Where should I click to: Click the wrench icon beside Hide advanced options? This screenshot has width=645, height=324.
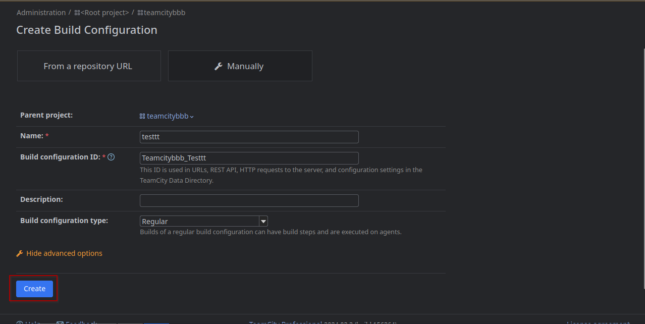(x=19, y=253)
